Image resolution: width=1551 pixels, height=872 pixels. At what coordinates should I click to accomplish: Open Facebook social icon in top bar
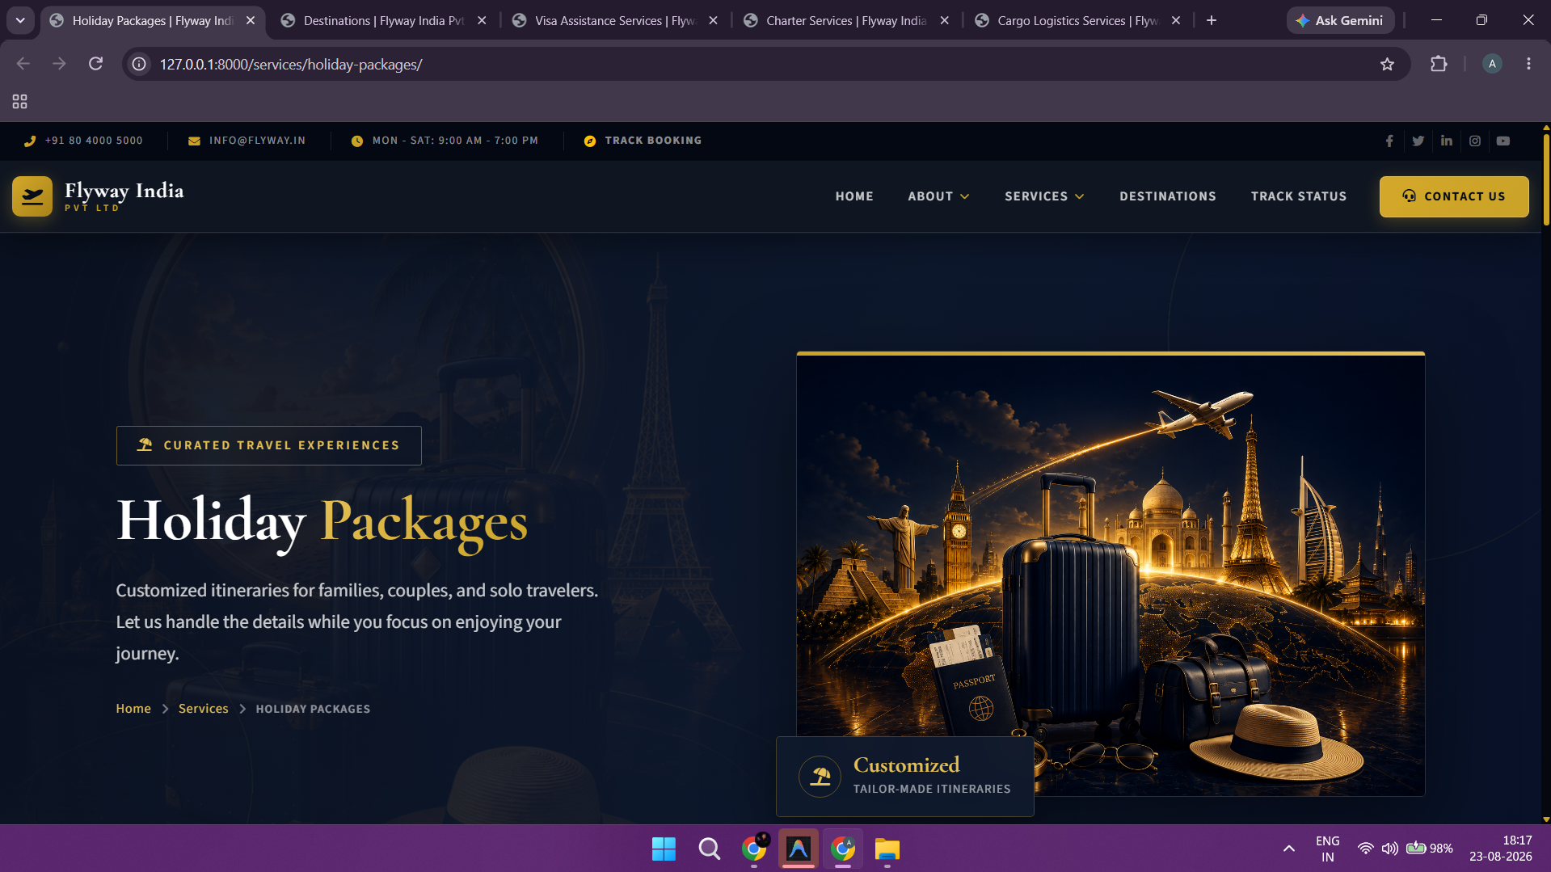point(1389,141)
